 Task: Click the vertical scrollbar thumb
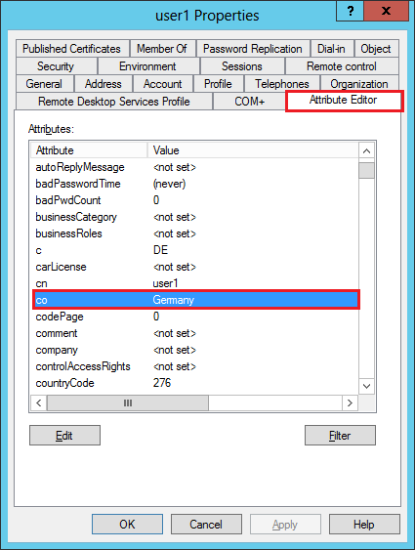pos(366,171)
